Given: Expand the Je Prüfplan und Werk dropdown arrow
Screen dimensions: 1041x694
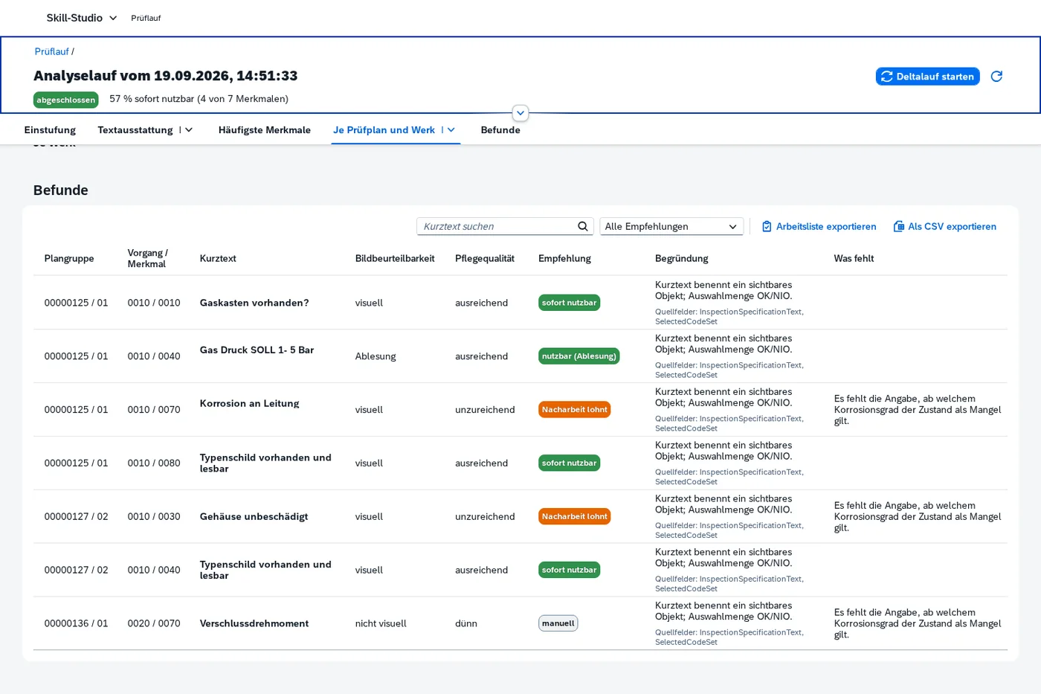Looking at the screenshot, I should click(x=451, y=130).
